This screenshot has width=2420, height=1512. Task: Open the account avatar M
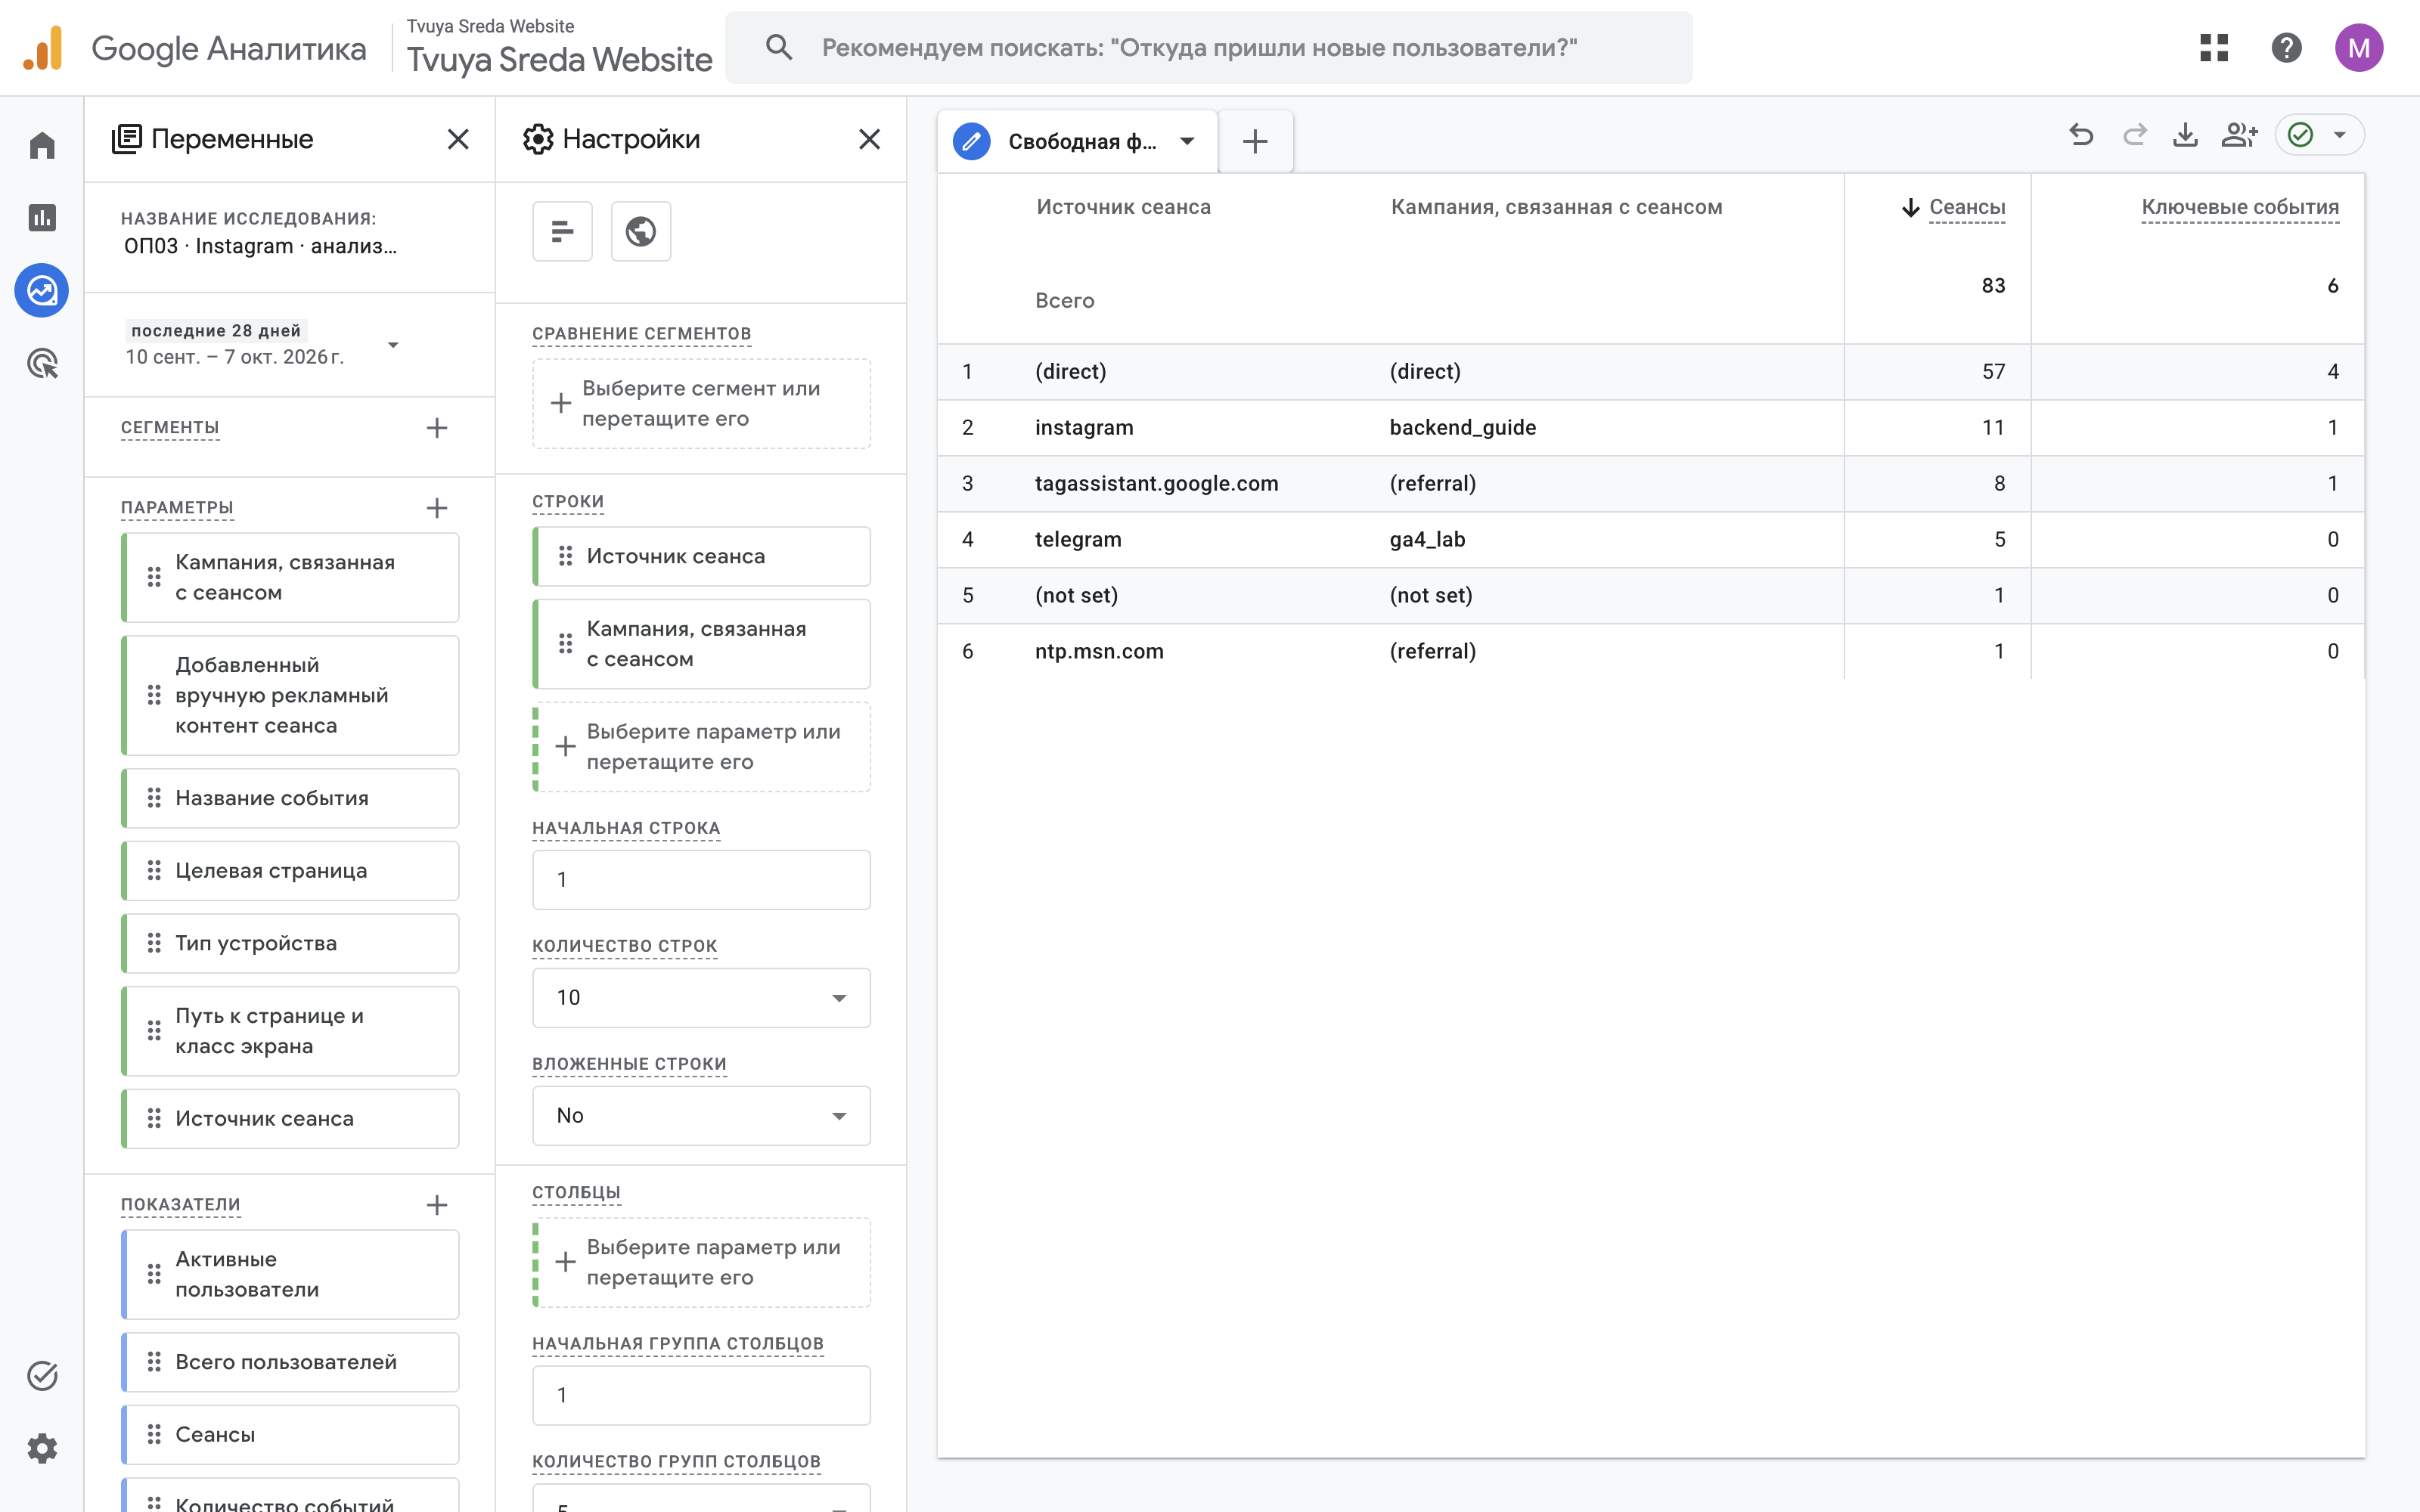tap(2359, 47)
